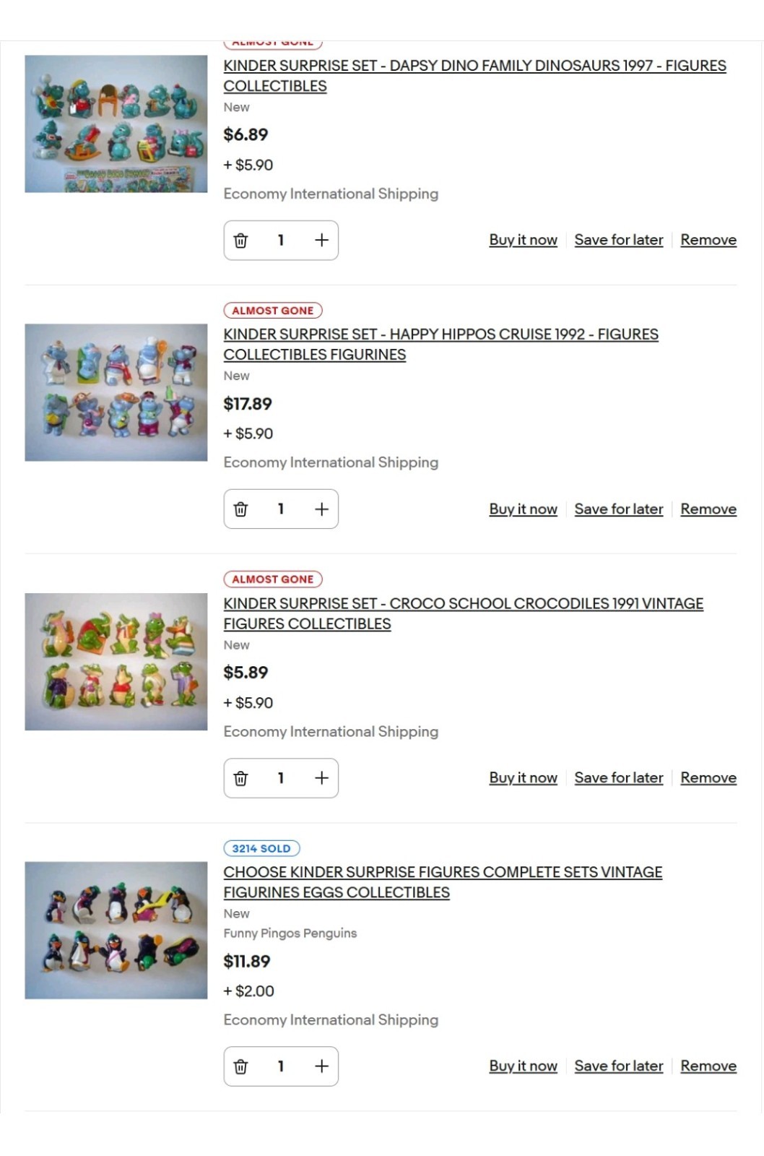Add one more Croco School set
764x1156 pixels.
point(321,778)
